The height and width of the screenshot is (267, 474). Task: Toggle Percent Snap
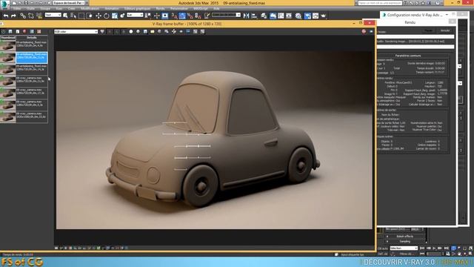tap(190, 16)
